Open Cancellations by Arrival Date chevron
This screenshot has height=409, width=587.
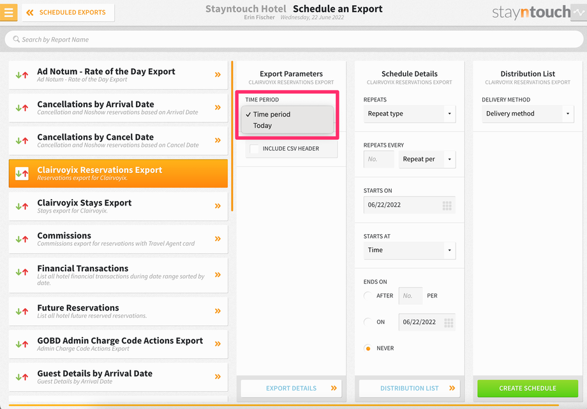pyautogui.click(x=218, y=107)
